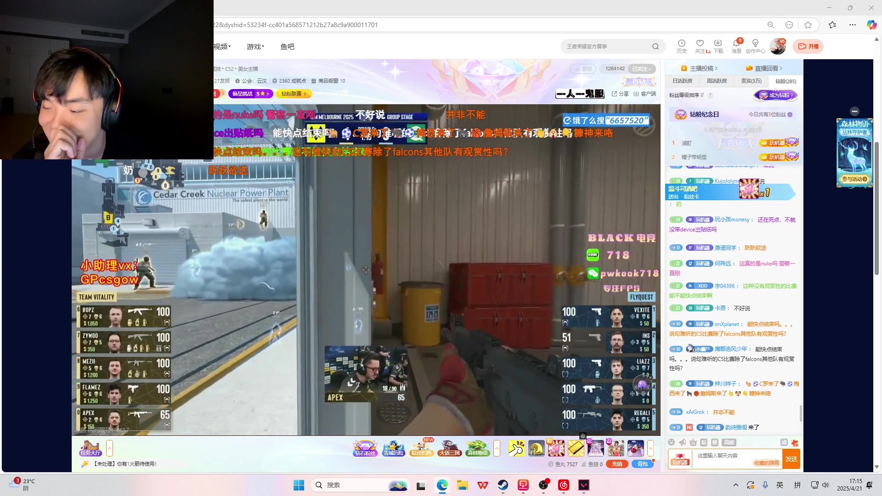This screenshot has height=496, width=882.
Task: Open the 森林物语 activity icon
Action: pos(477,448)
